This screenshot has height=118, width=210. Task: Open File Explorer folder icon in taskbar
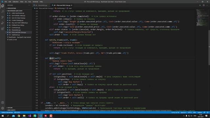click(24, 116)
